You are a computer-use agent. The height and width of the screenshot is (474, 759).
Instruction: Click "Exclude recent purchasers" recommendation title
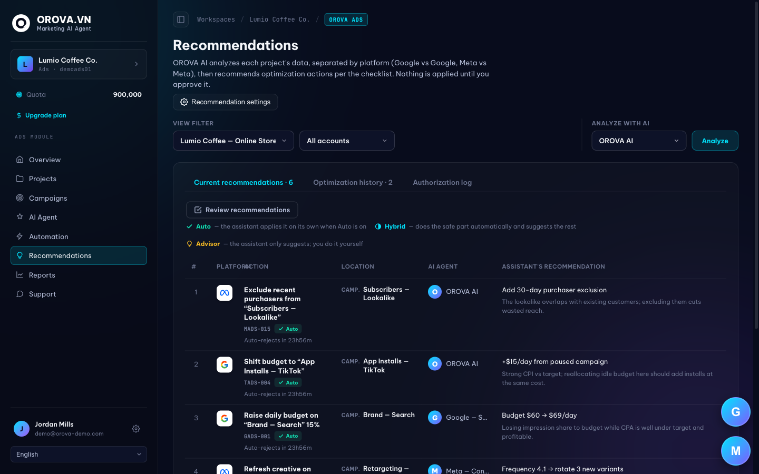(272, 303)
